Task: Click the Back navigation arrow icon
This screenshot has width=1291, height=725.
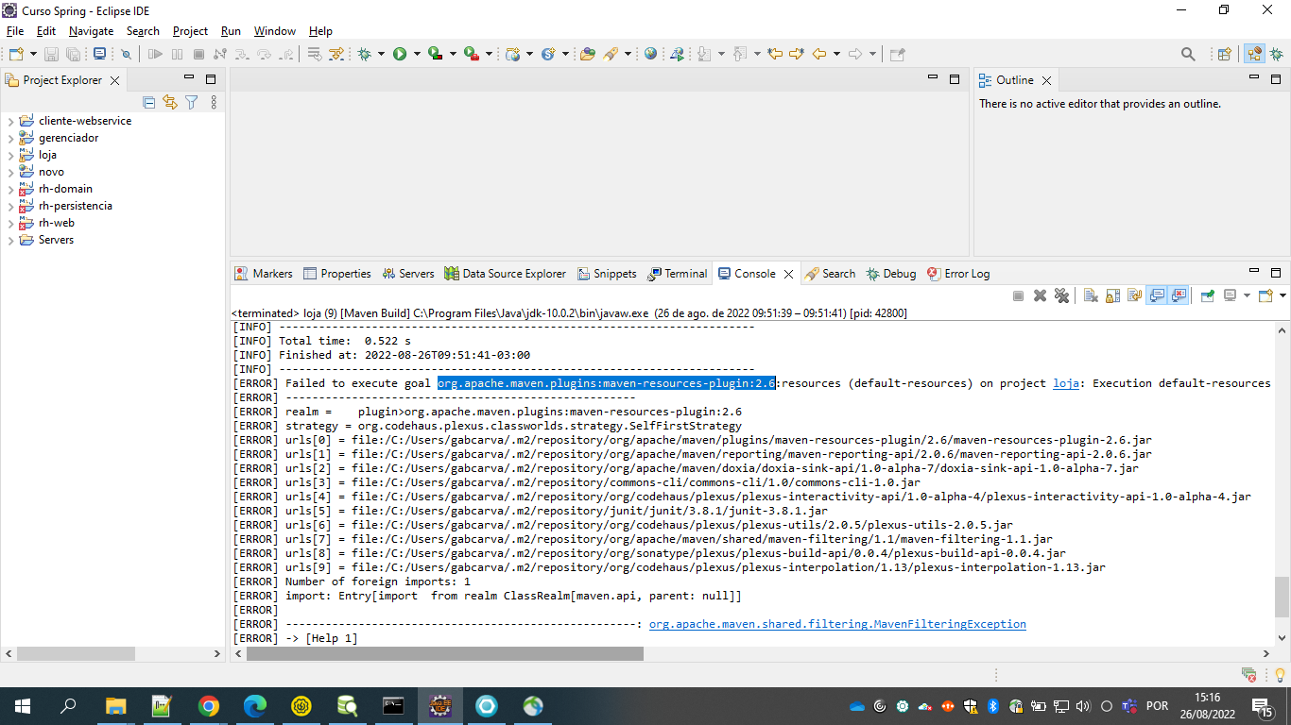Action: (x=819, y=54)
